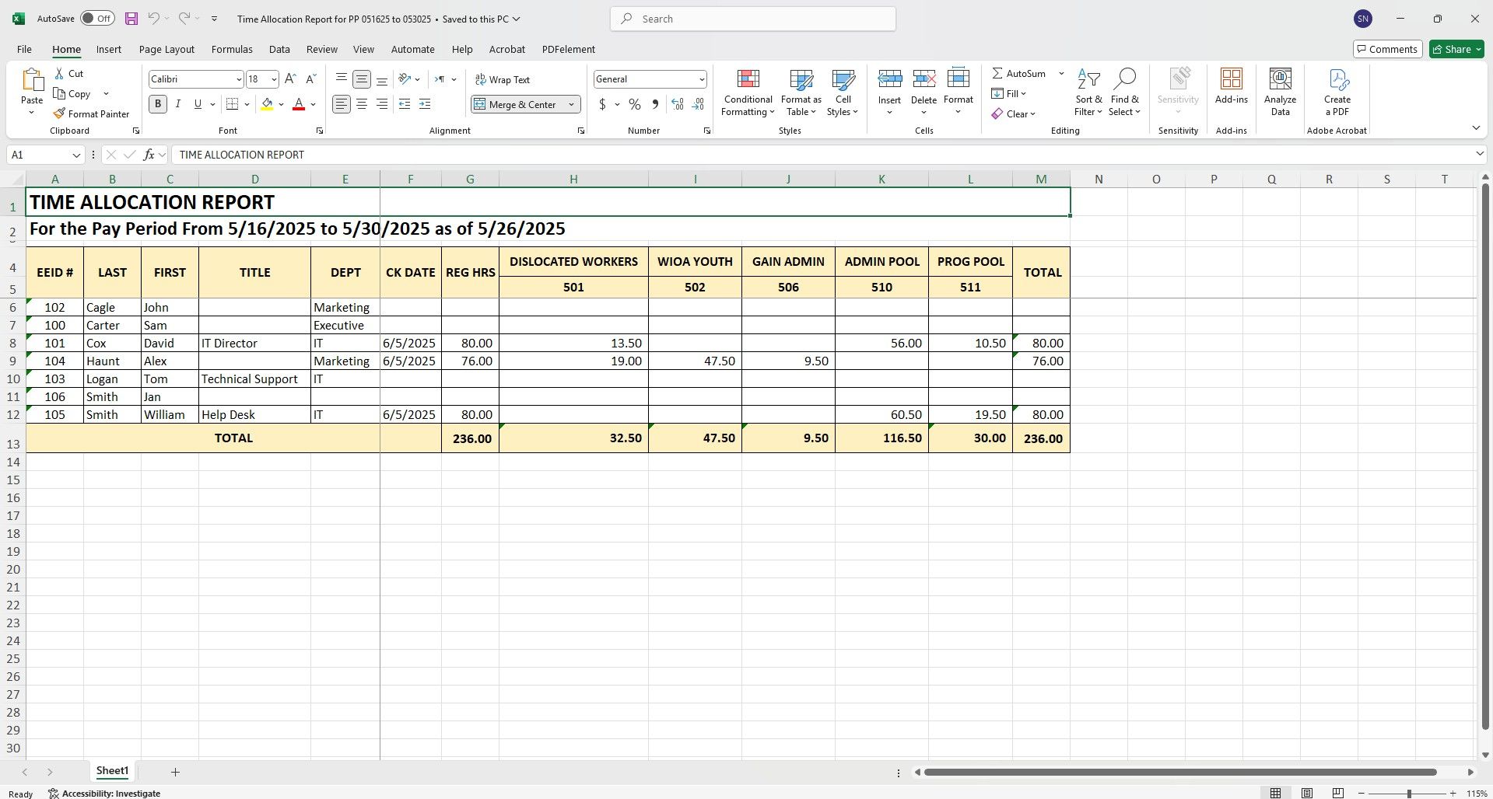
Task: Open the Page Layout tab
Action: tap(166, 49)
